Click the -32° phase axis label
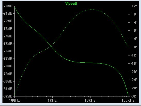Screen dimensions: 141x106 pyautogui.click(x=134, y=96)
